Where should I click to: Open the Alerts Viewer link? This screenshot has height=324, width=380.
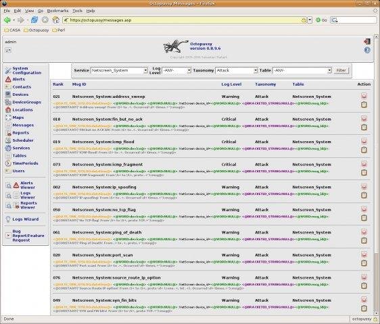click(x=28, y=185)
